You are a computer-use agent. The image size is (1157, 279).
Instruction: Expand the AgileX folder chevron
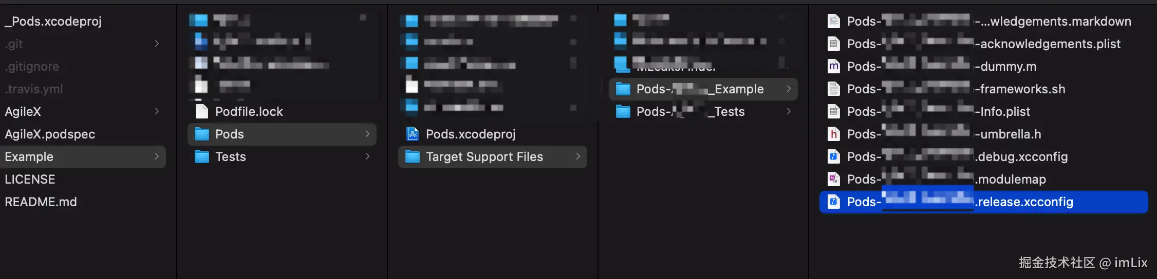(157, 111)
